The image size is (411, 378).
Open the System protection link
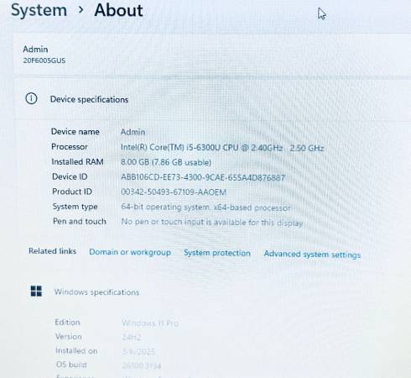coord(217,253)
